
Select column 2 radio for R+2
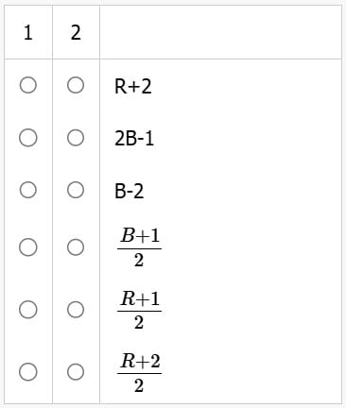76,85
